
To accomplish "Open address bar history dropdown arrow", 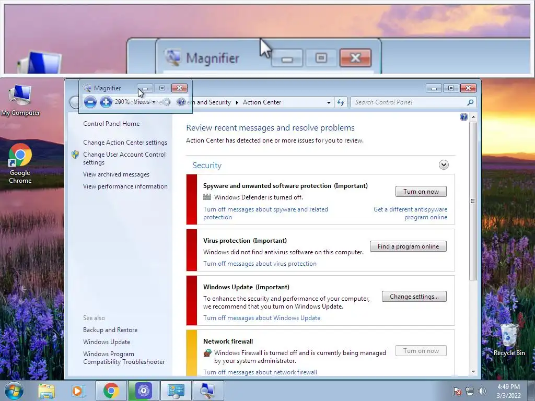I will (x=329, y=102).
